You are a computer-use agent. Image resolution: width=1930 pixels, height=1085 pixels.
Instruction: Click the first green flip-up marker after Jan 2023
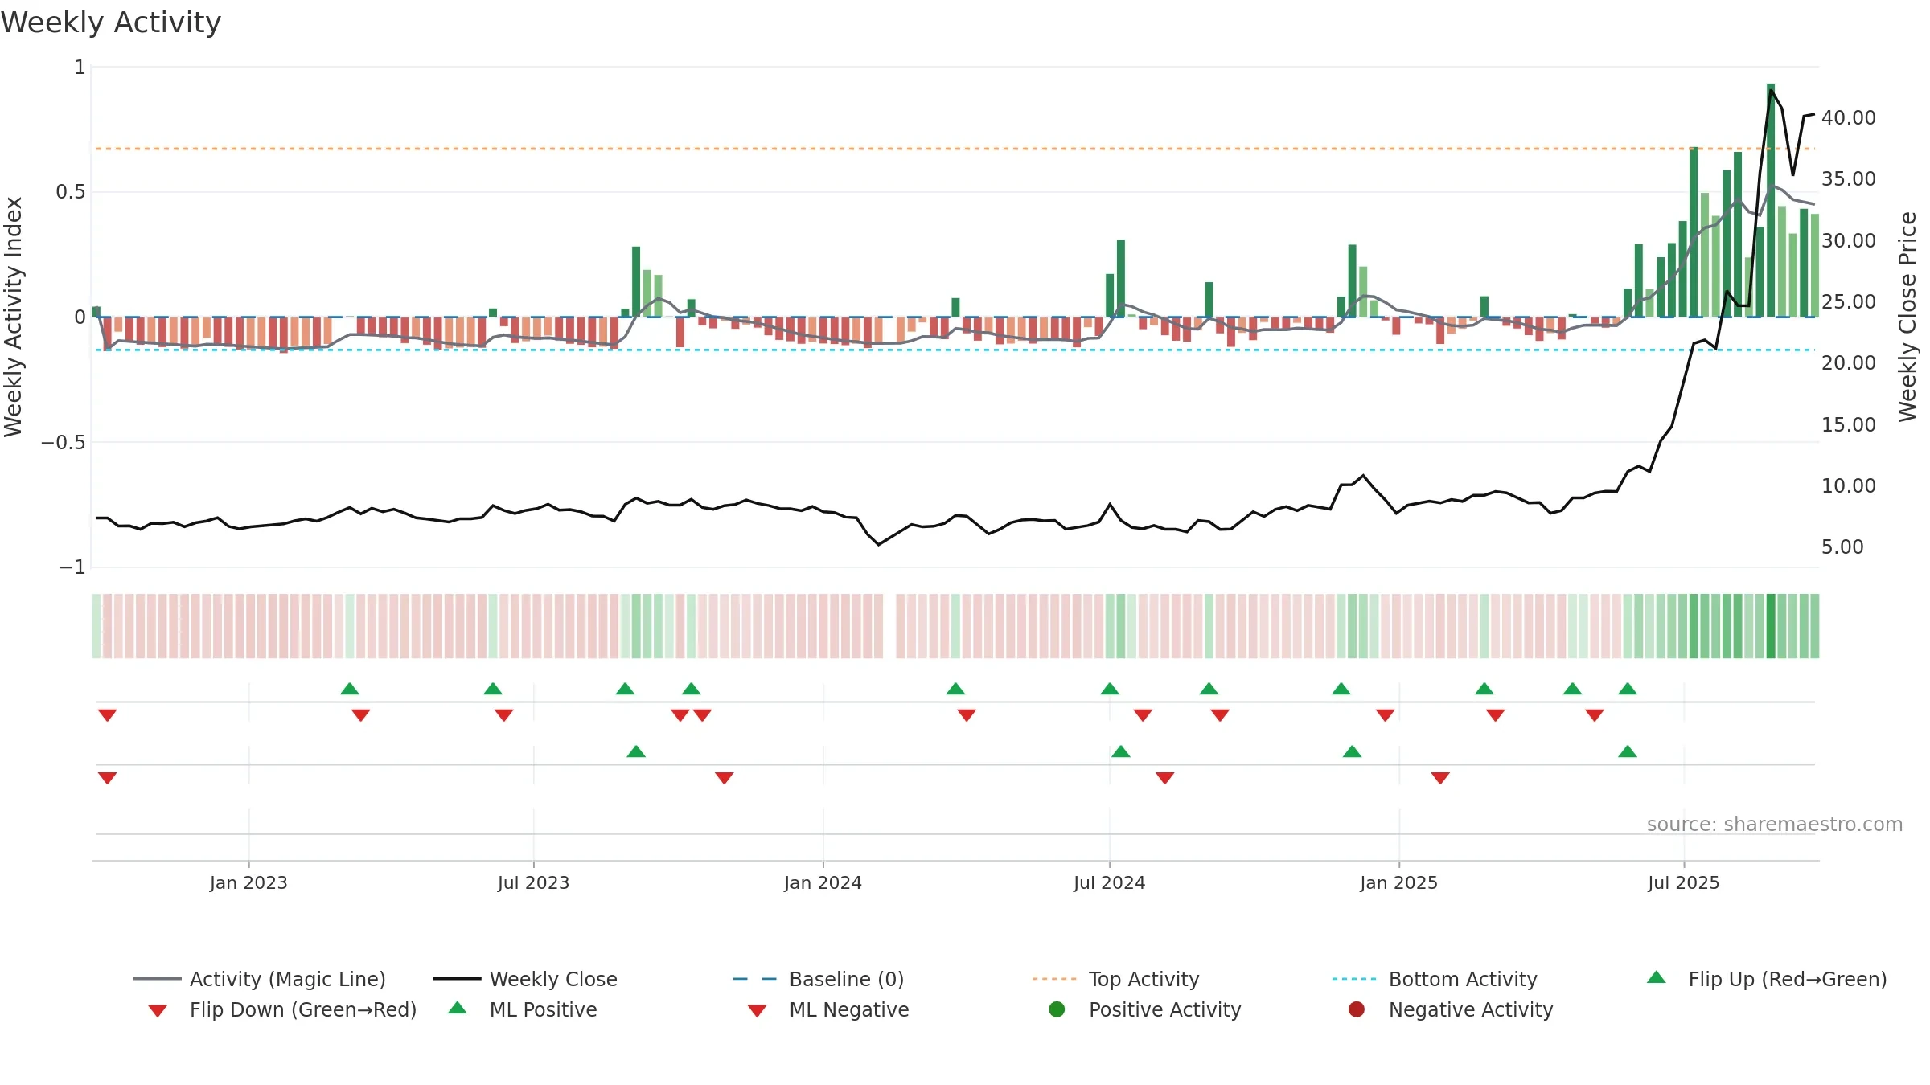pos(350,689)
